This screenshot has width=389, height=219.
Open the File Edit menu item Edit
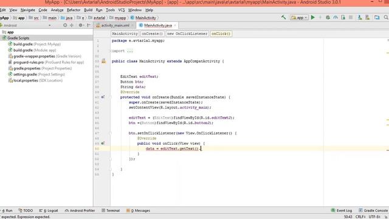click(x=2, y=10)
